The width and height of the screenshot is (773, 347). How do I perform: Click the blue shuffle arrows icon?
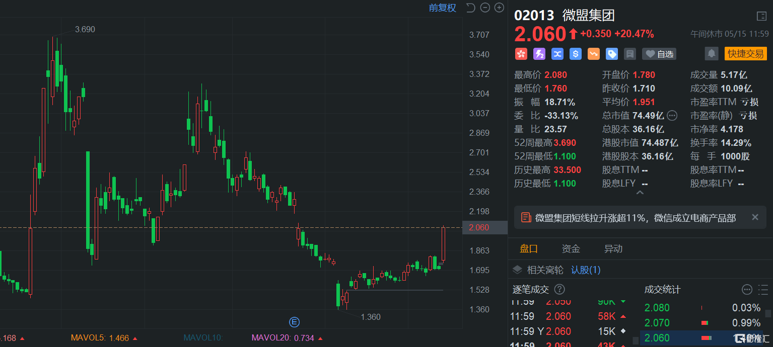557,54
